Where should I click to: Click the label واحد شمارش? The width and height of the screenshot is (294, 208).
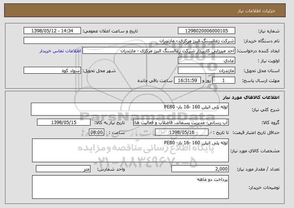(111, 169)
